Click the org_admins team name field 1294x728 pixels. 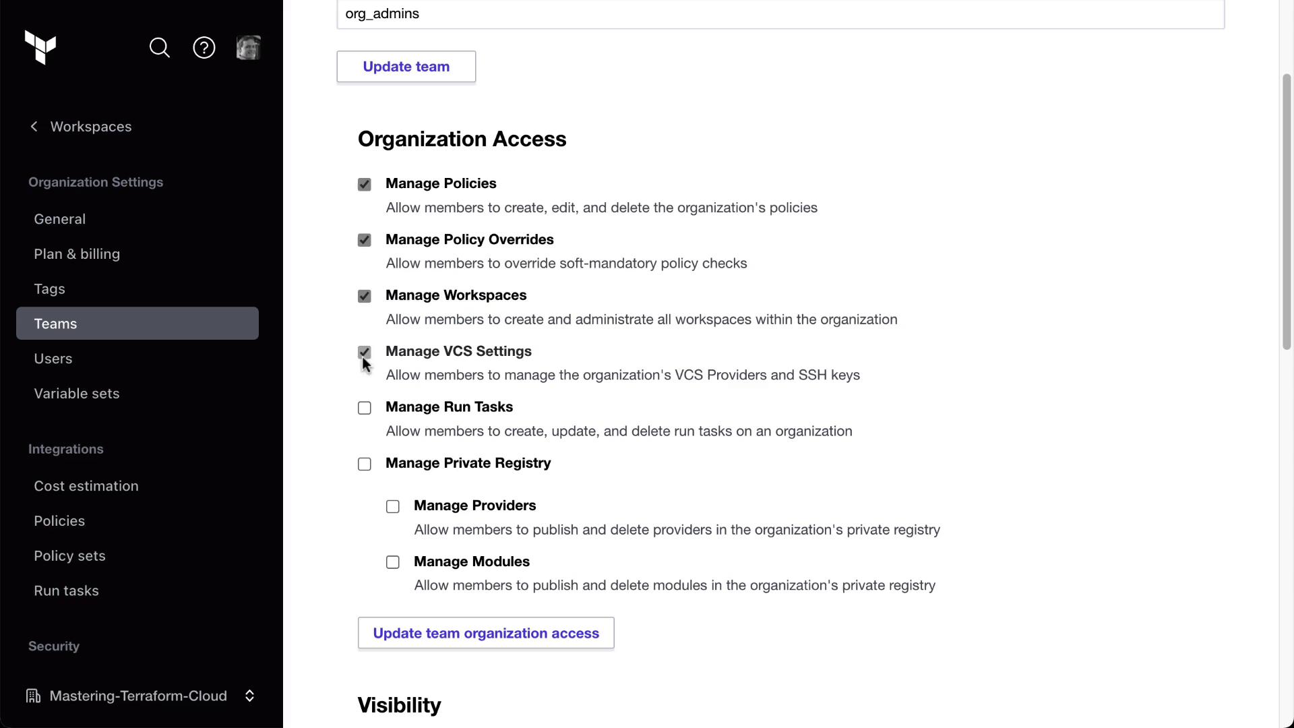(780, 14)
